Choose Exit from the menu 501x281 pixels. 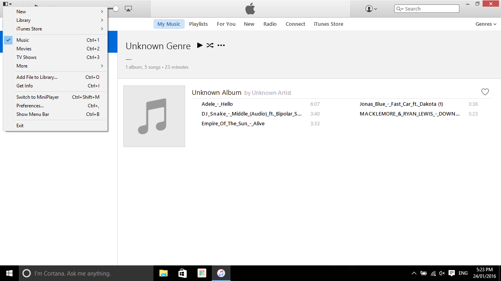[55, 126]
